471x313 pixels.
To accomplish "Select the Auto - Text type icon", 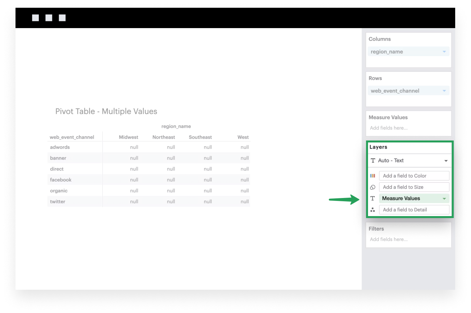I will pos(373,160).
